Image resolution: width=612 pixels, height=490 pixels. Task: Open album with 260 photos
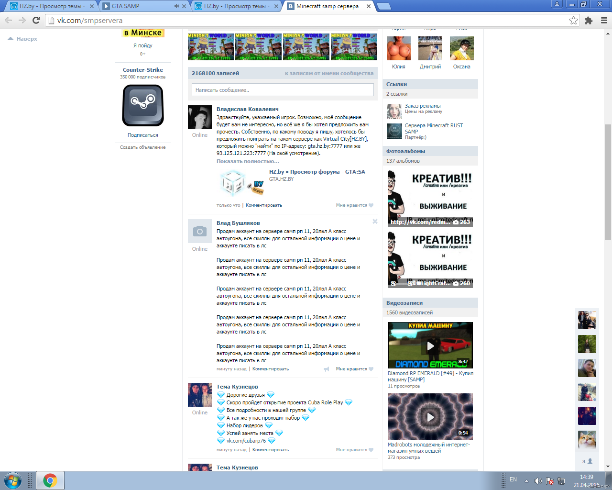pos(430,259)
